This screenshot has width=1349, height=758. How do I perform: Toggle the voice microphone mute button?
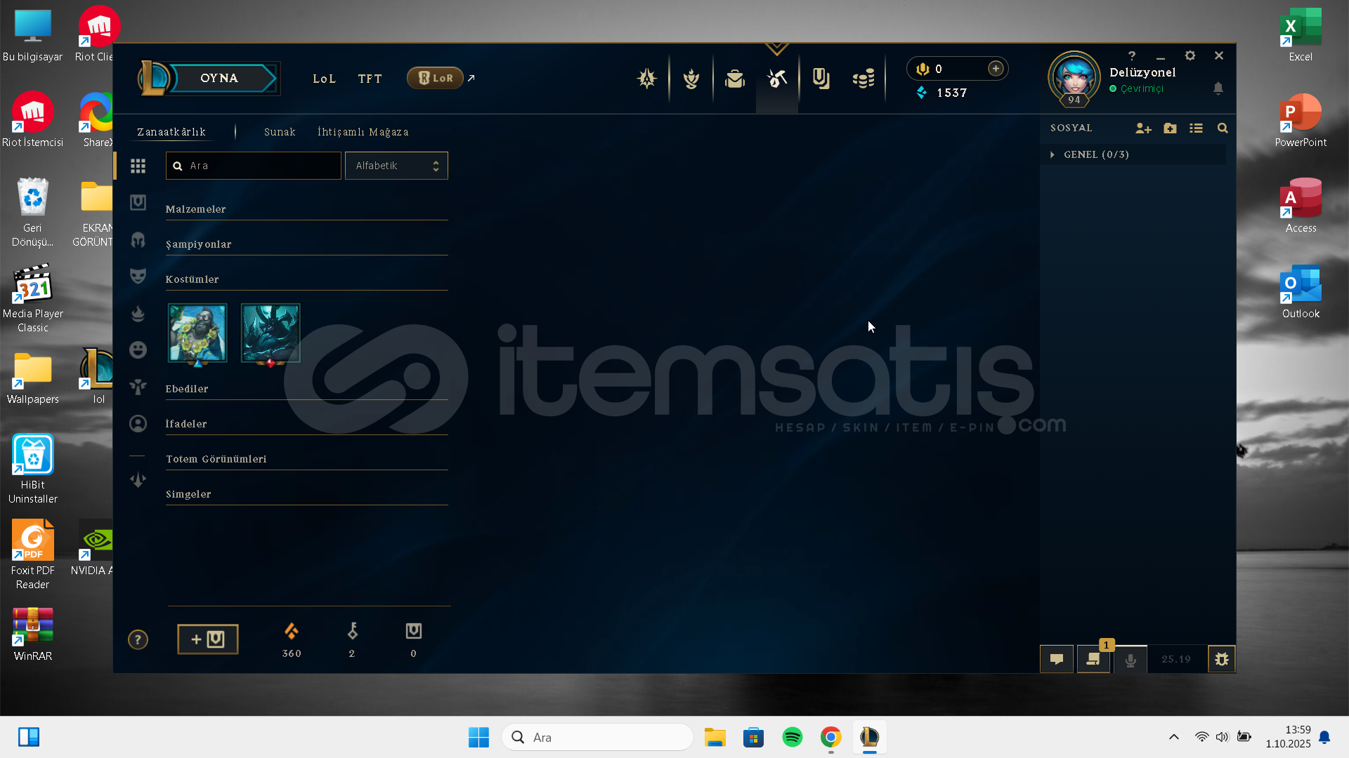click(x=1130, y=660)
